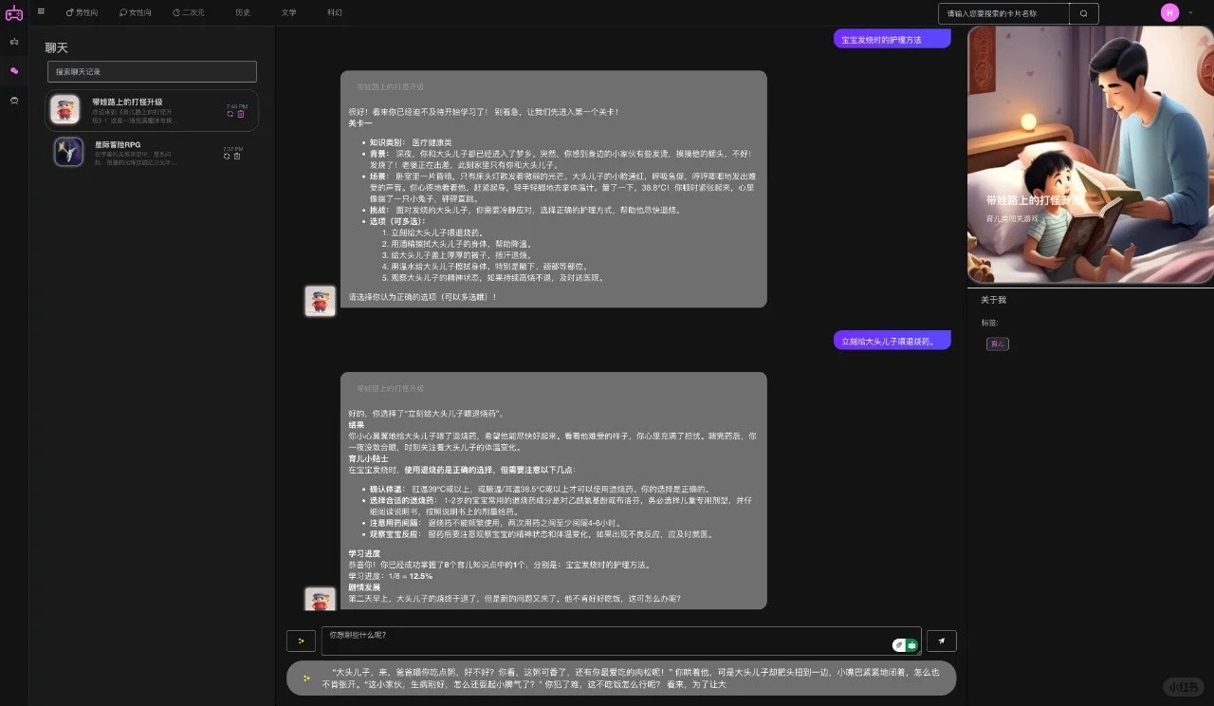The image size is (1214, 706).
Task: Click the bottom message icon in the sidebar
Action: tap(14, 100)
